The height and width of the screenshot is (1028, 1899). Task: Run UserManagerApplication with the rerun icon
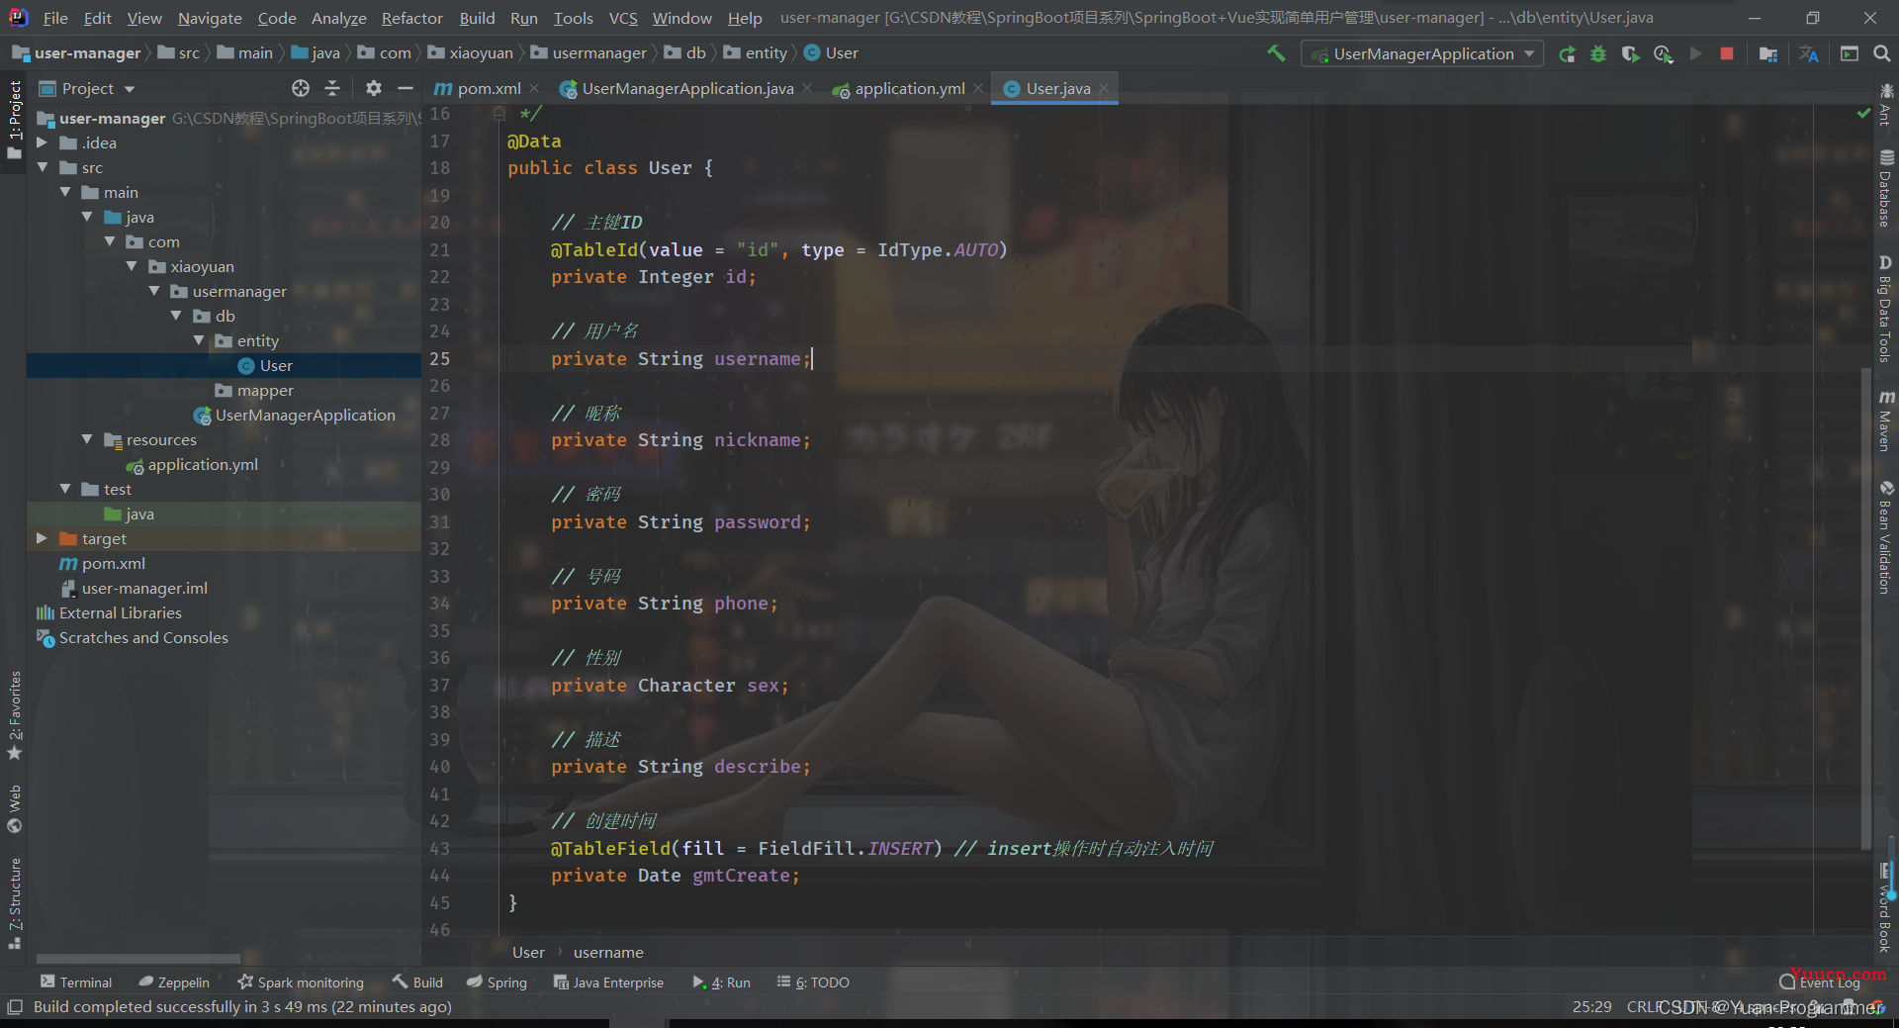pos(1567,54)
